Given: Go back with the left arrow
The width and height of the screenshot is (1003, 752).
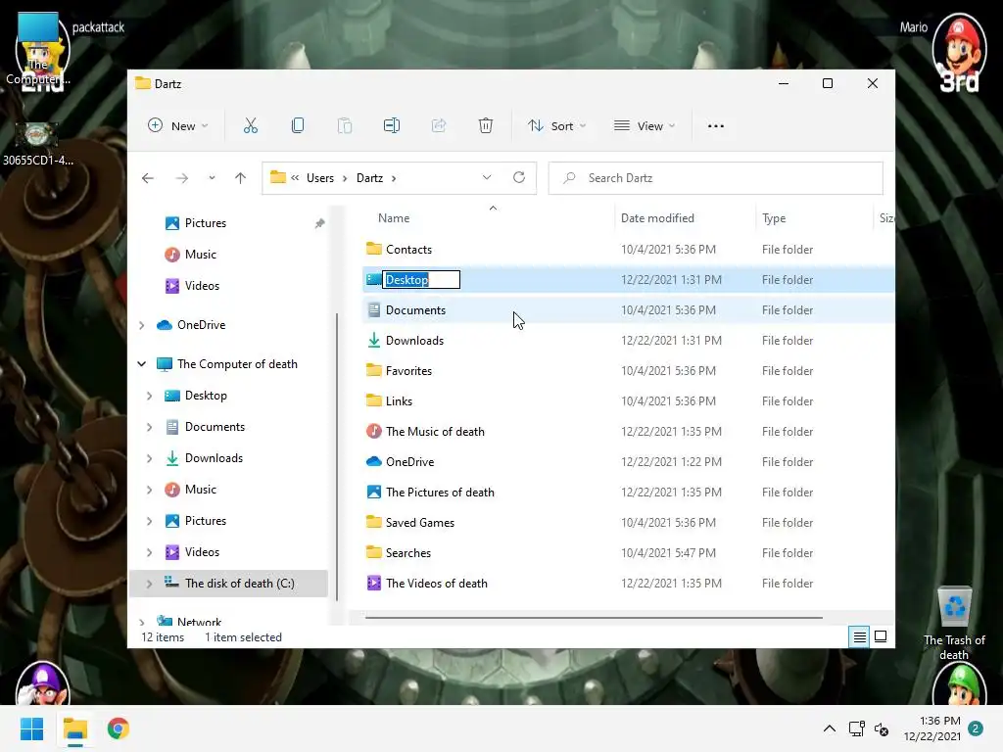Looking at the screenshot, I should coord(148,178).
